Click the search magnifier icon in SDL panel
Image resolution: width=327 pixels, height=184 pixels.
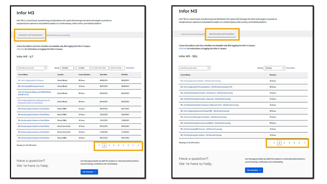click(x=209, y=68)
